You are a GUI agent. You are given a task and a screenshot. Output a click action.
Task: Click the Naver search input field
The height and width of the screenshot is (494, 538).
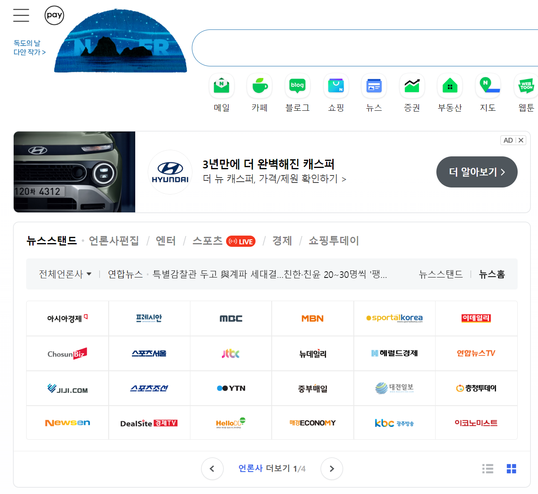point(365,48)
